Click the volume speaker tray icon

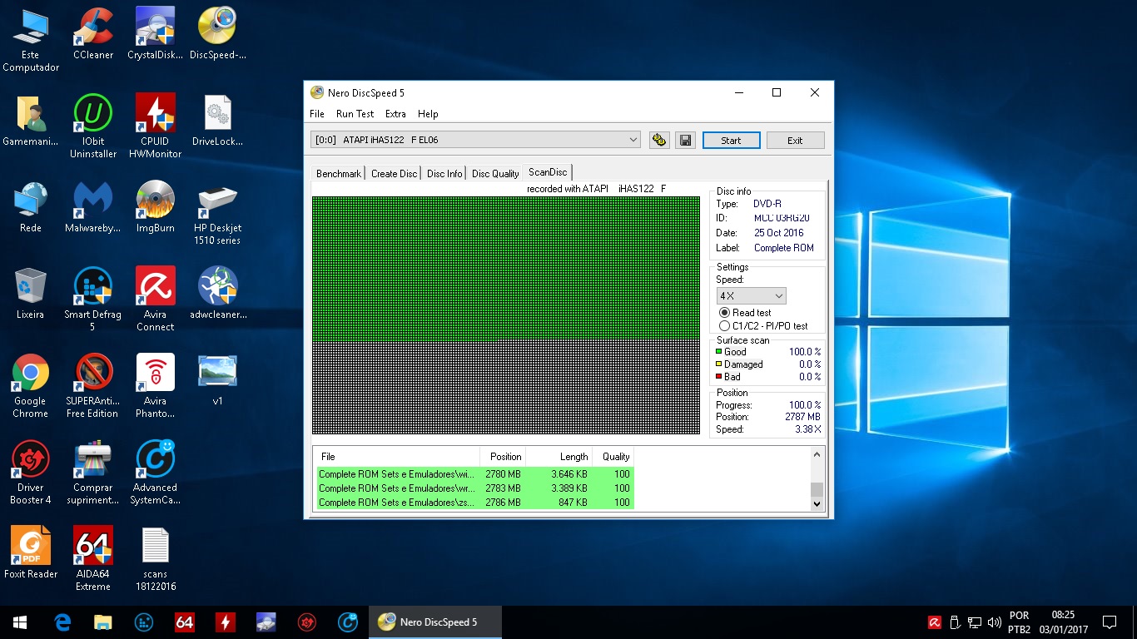coord(994,622)
